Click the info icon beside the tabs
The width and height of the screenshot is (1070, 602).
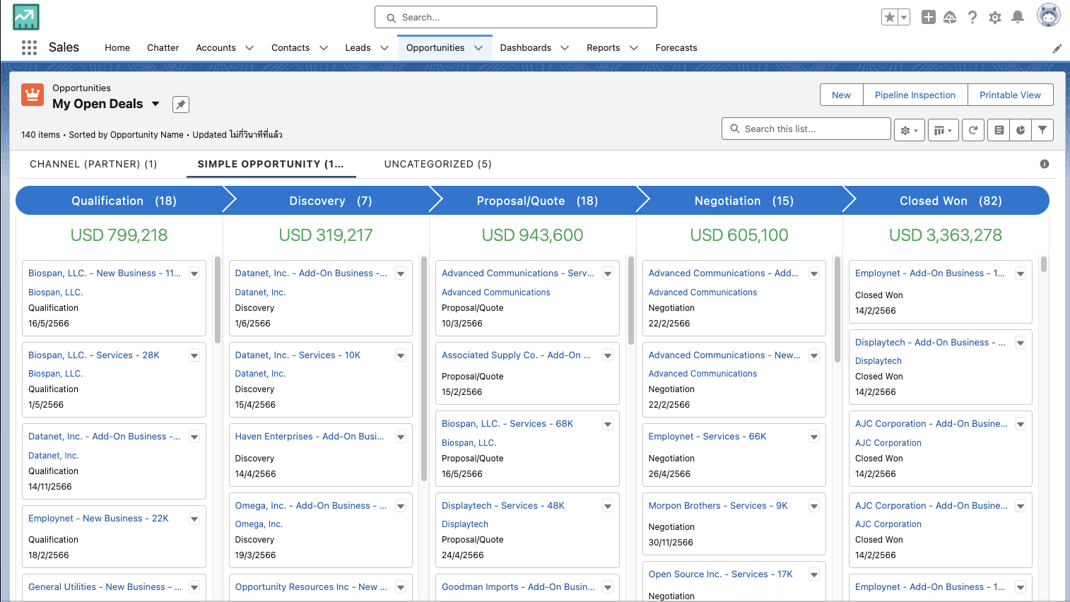[1045, 164]
